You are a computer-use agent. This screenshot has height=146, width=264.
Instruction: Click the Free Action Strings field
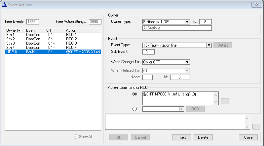click(x=95, y=22)
